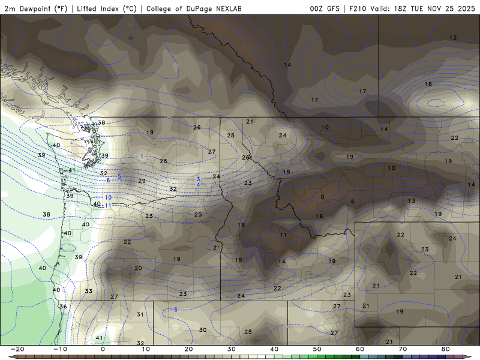Click the blue lifted index label 10
The image size is (480, 360).
(108, 197)
